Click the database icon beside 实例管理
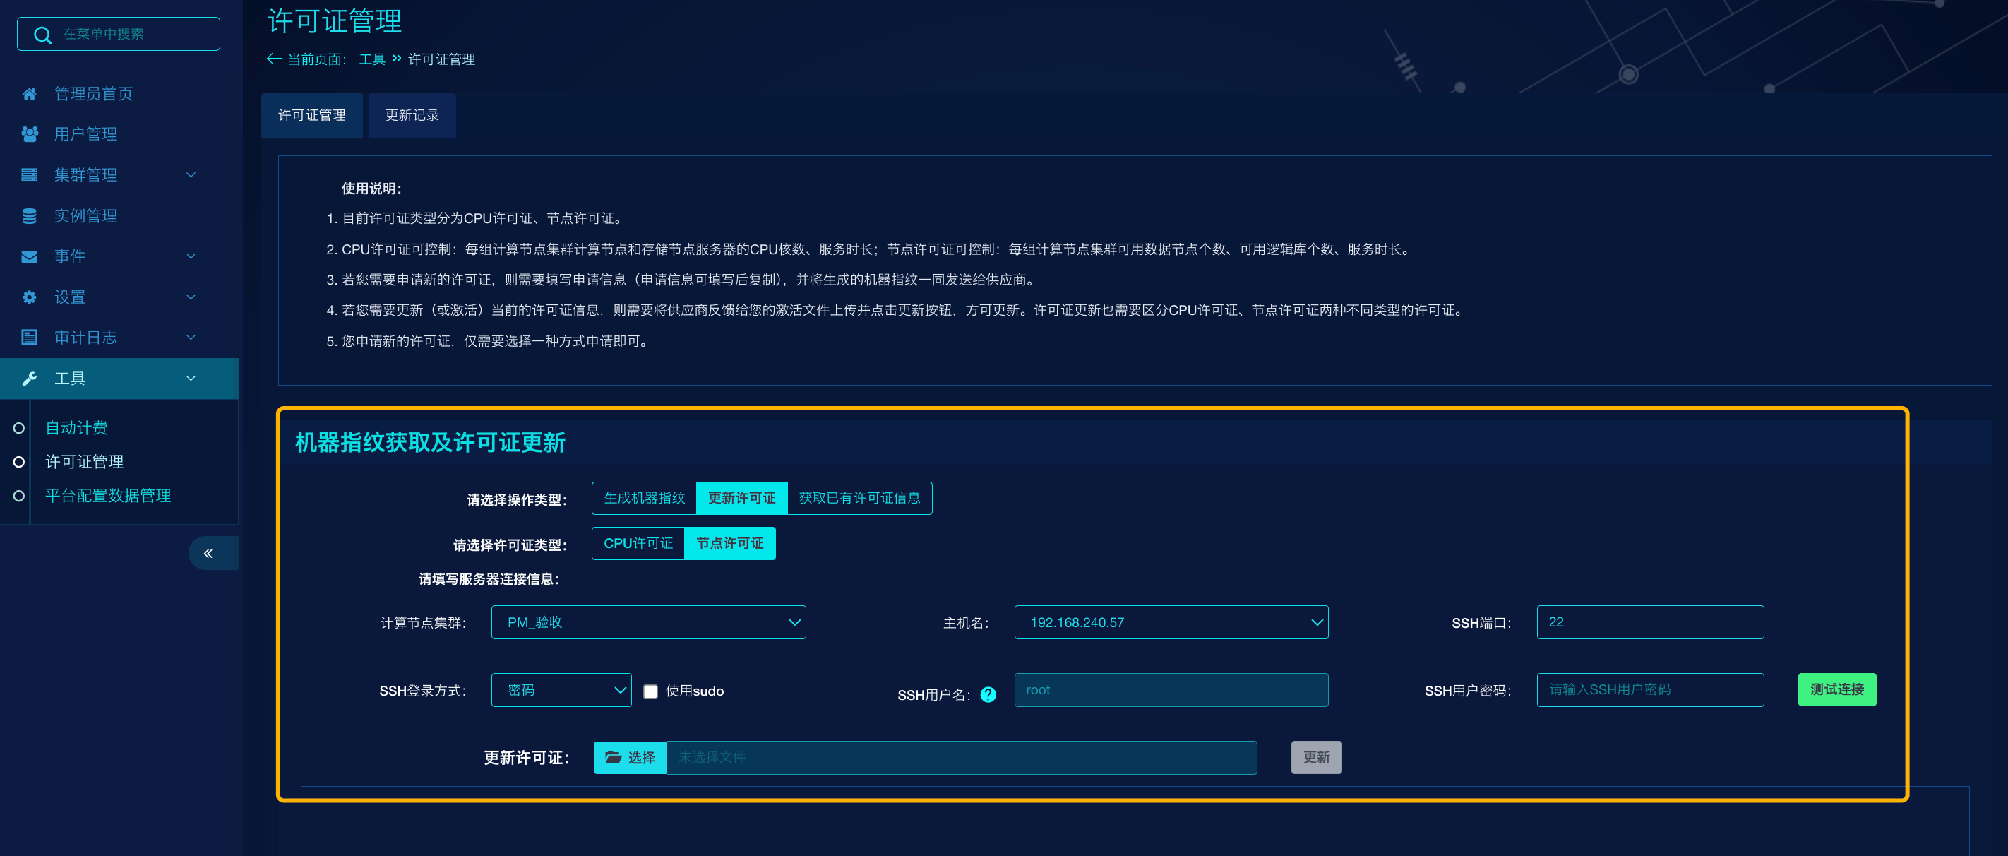The height and width of the screenshot is (856, 2008). 29,216
